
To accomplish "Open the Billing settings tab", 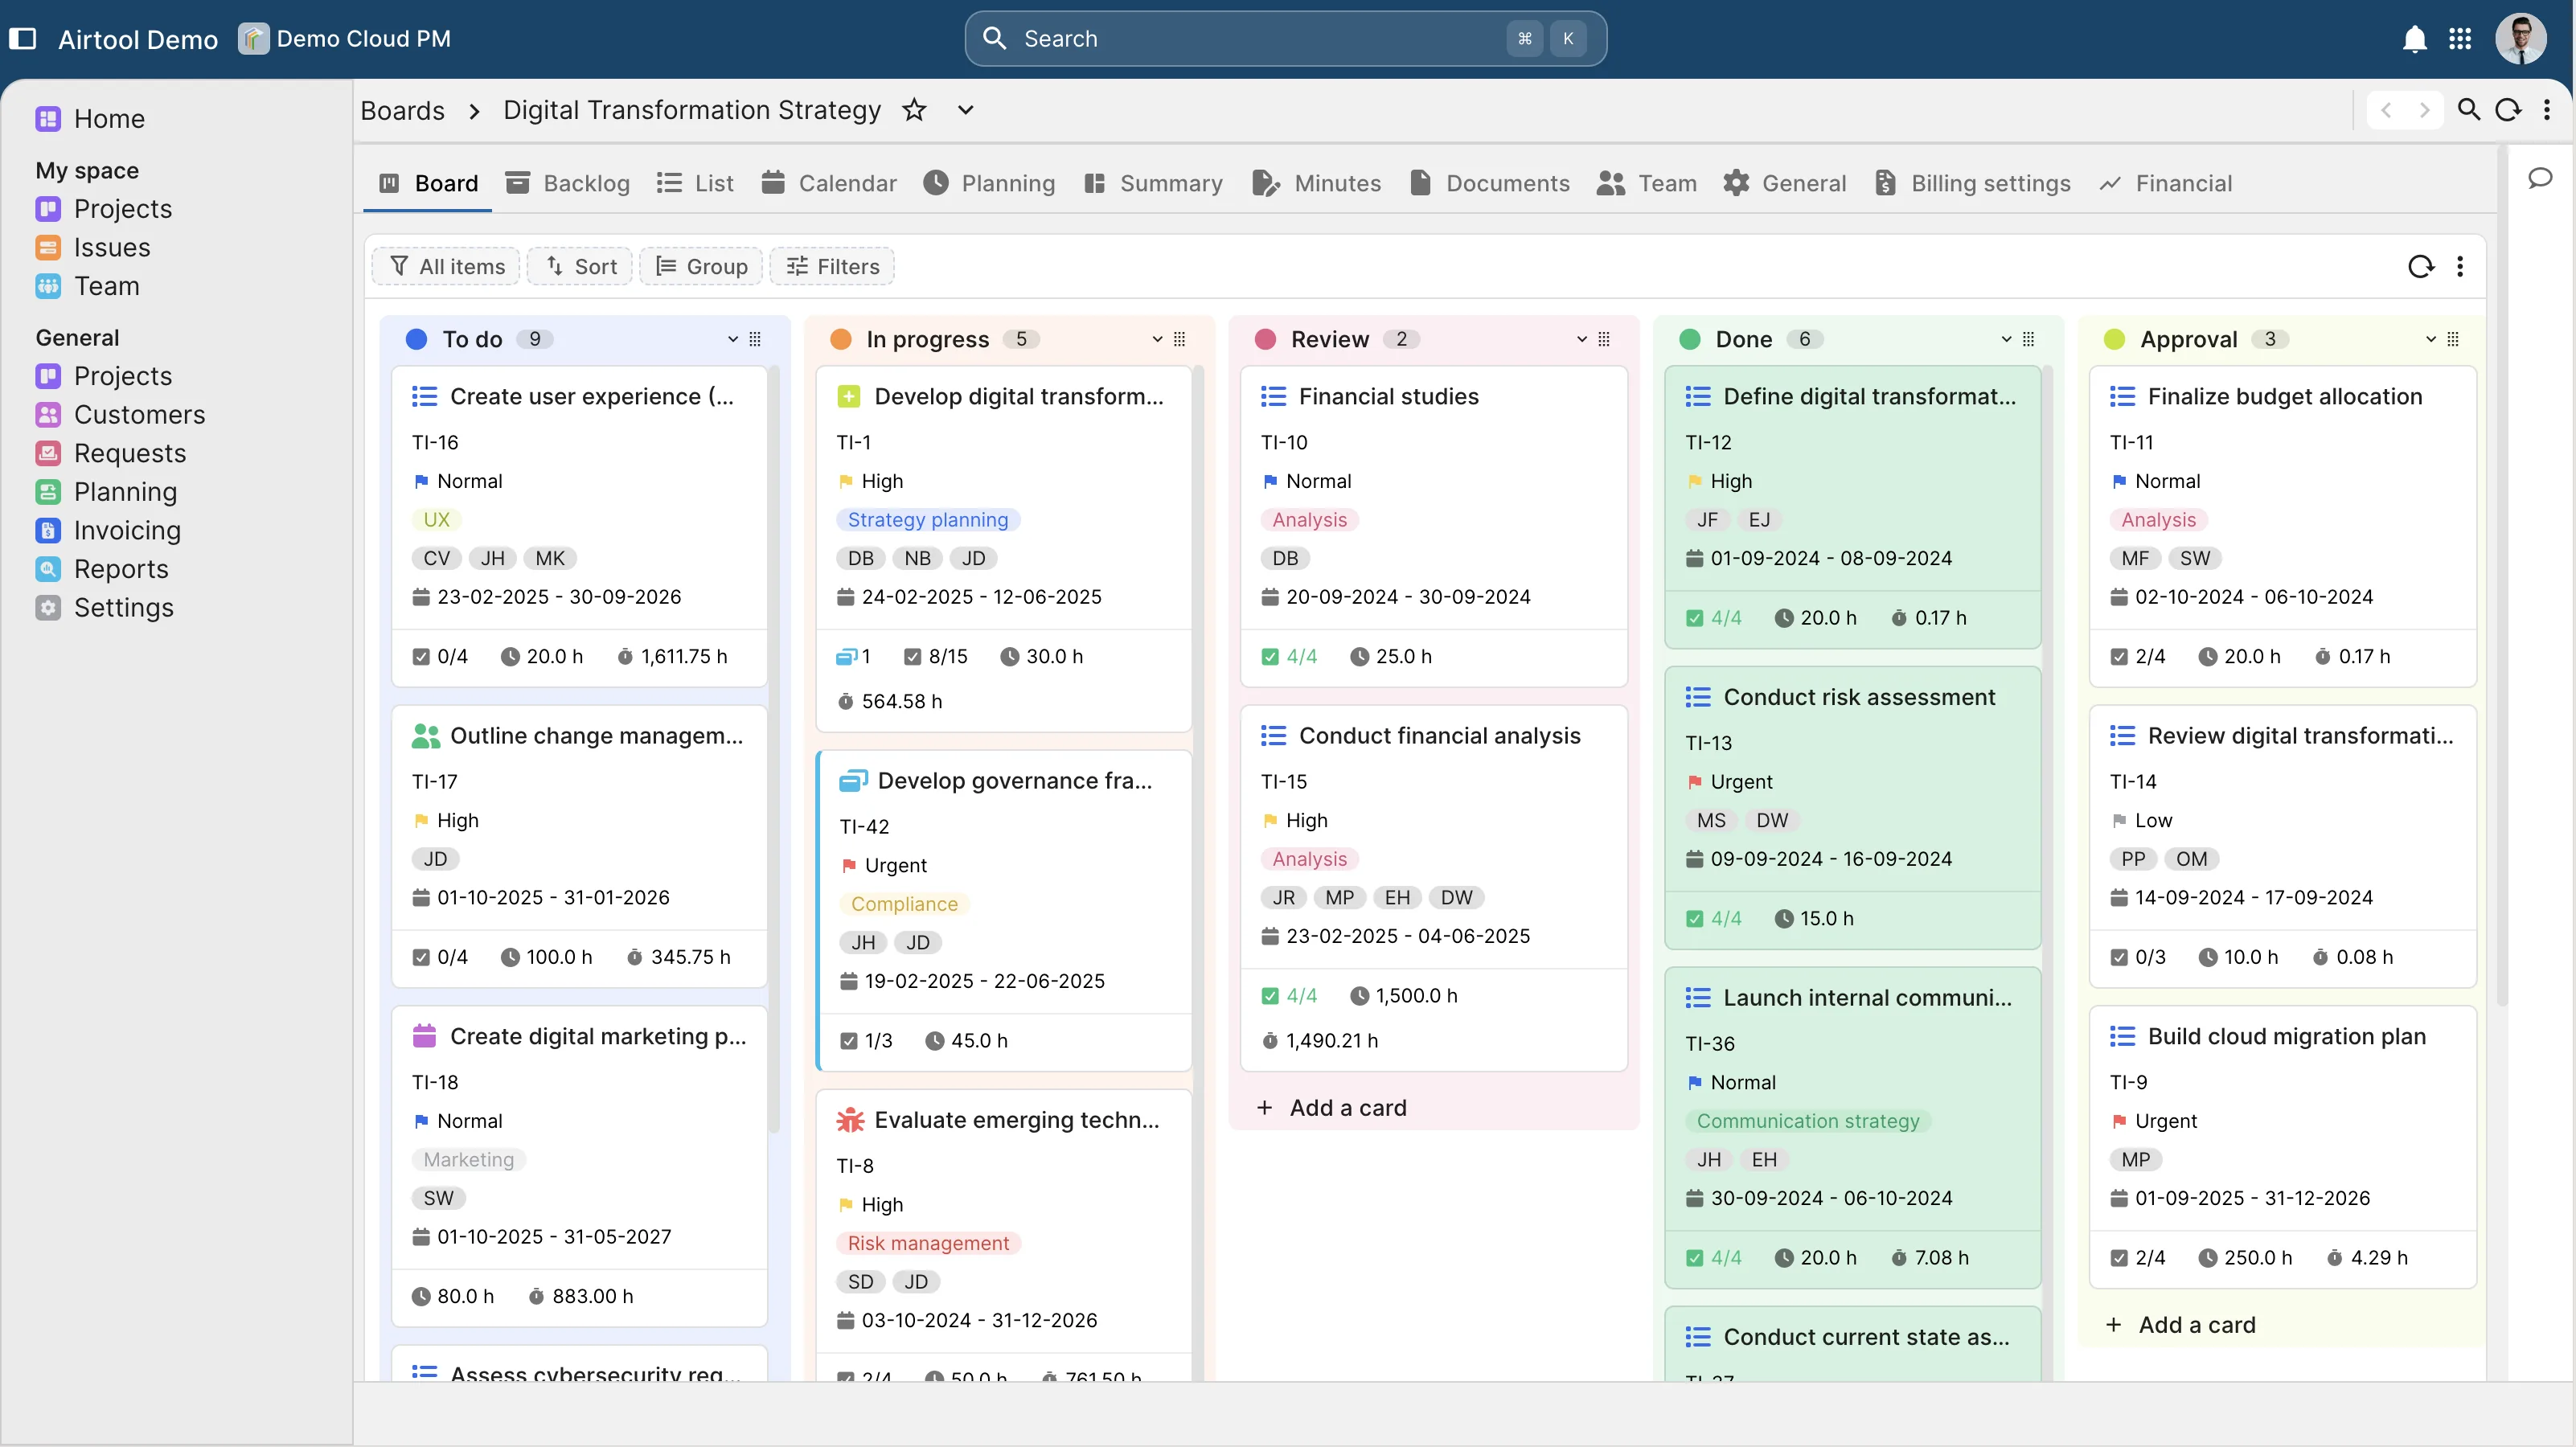I will coord(1972,183).
